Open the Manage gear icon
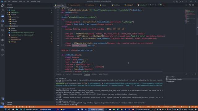The height and width of the screenshot is (111, 198). (x=2, y=103)
